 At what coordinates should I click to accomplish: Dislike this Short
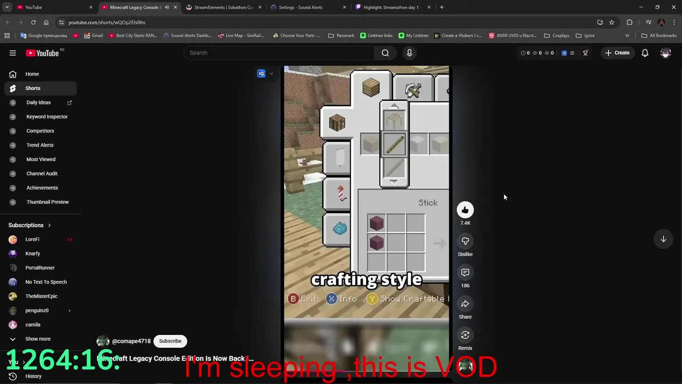[465, 241]
